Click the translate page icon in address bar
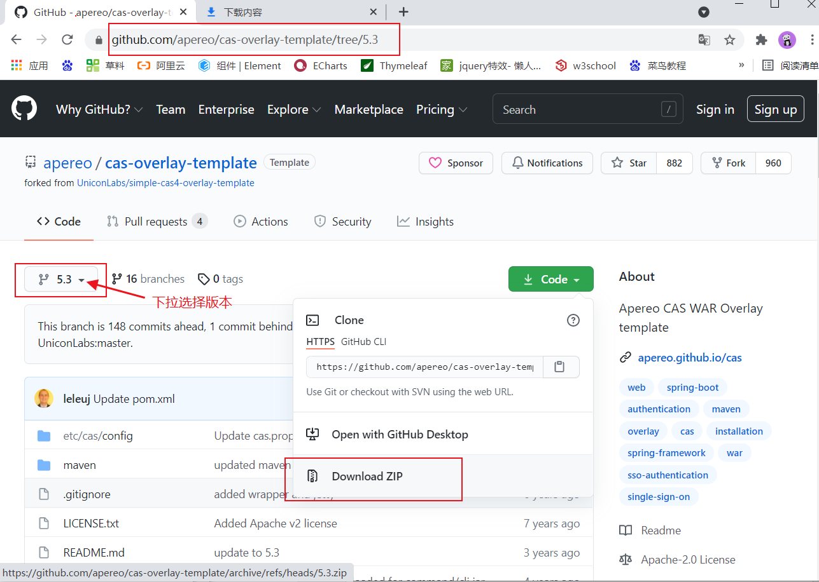 [x=704, y=40]
